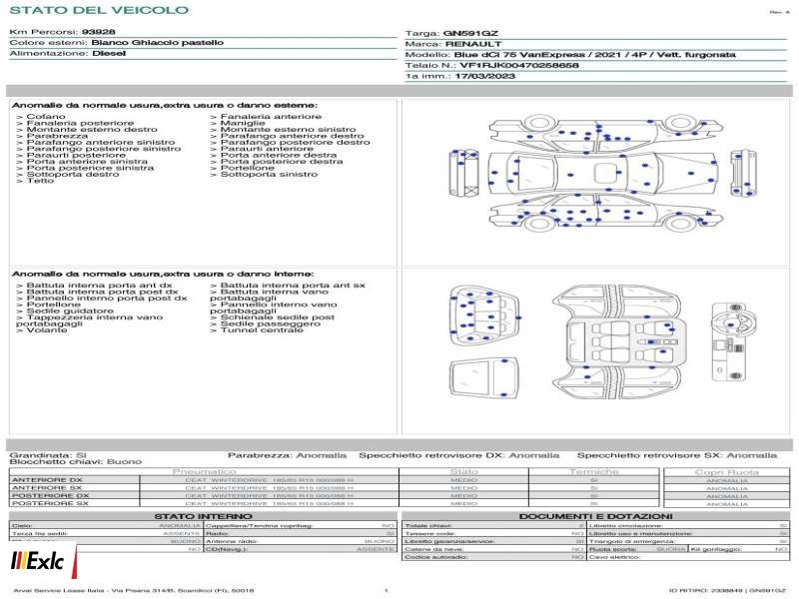
Task: Select the brand name 'RENAULT'
Action: (x=473, y=44)
